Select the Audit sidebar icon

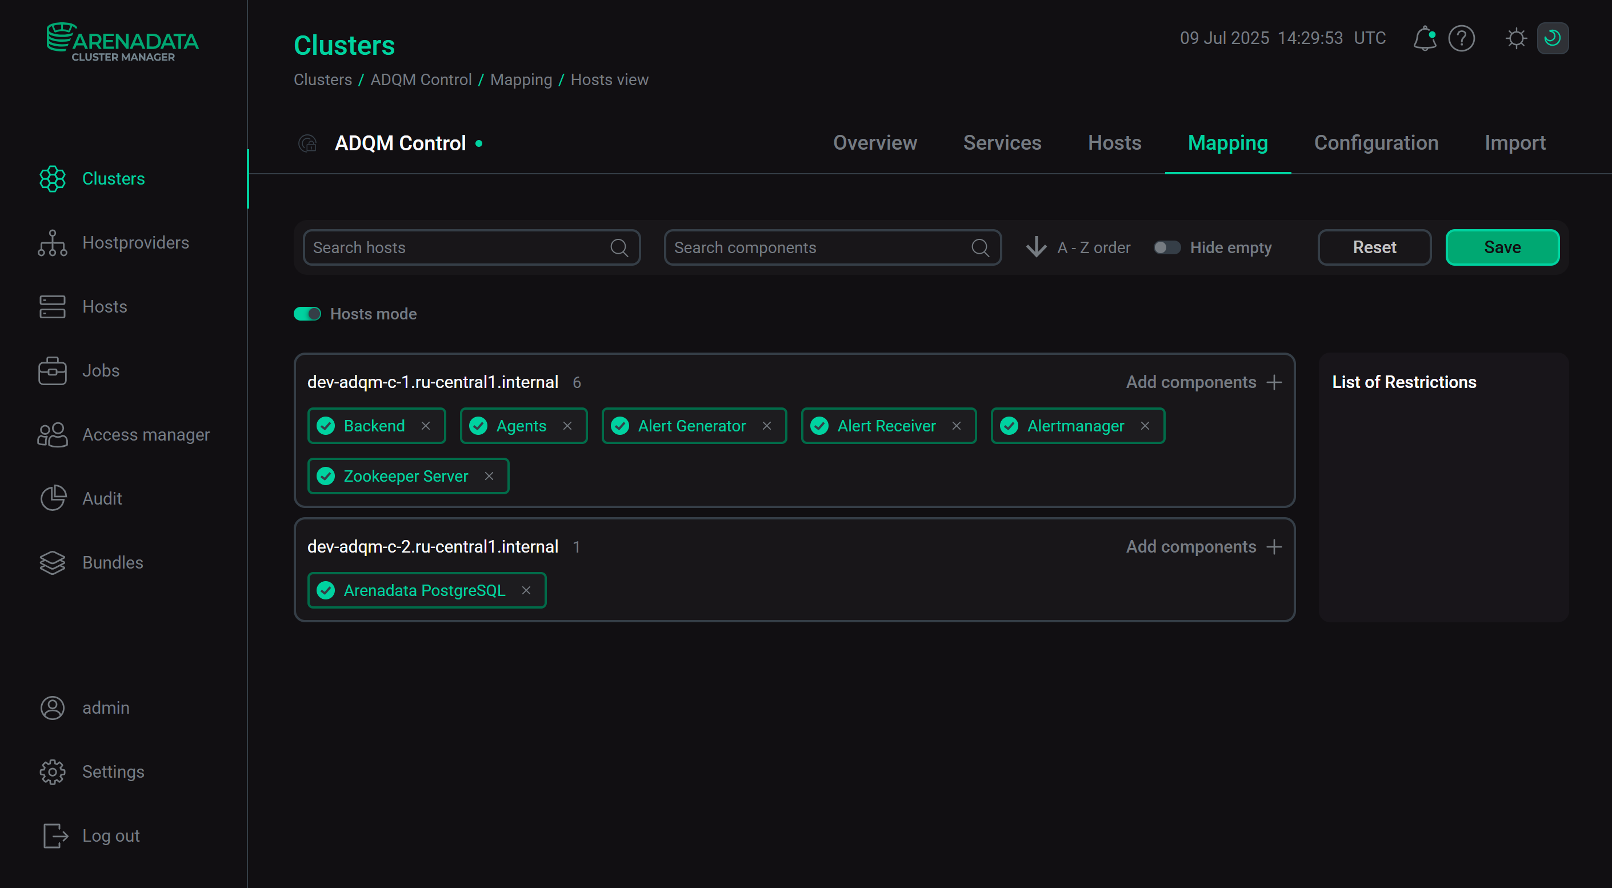click(x=53, y=498)
